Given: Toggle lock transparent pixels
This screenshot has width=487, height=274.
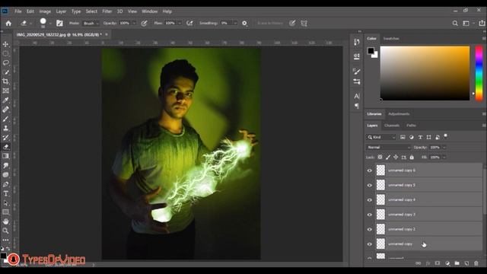Looking at the screenshot, I should 380,158.
